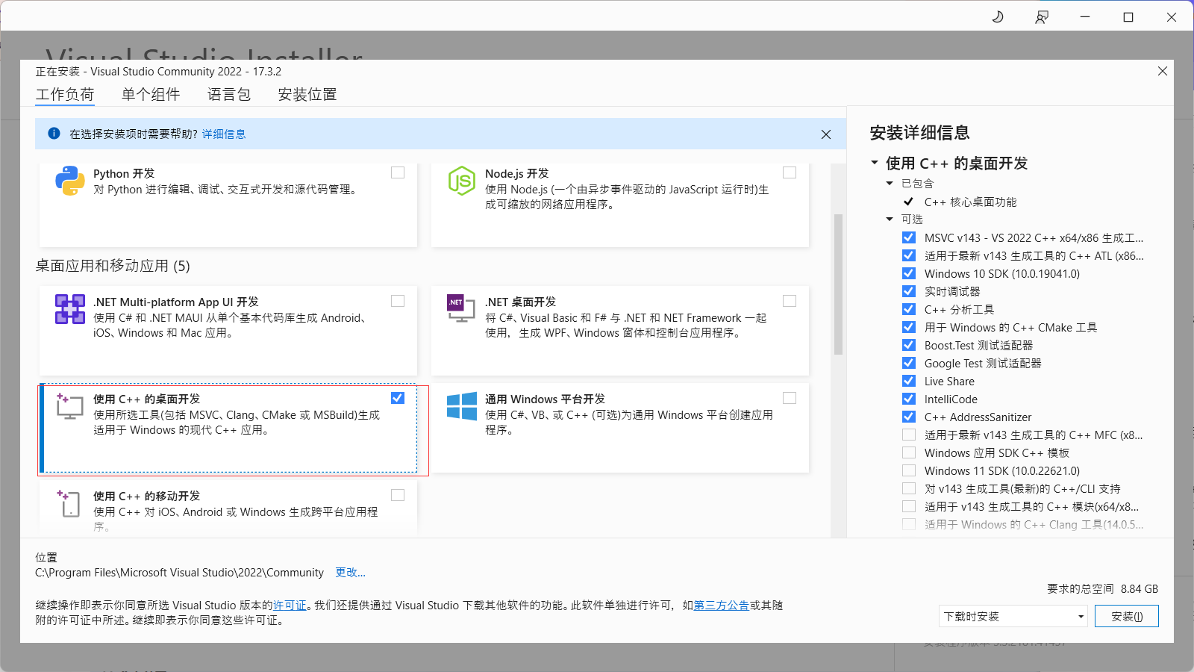
Task: Click the 安装 button
Action: click(1127, 616)
